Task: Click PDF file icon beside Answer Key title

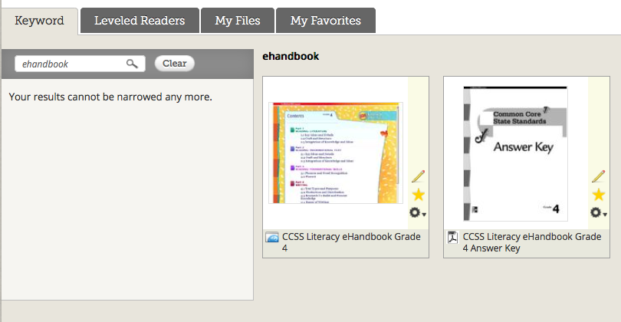Action: point(452,238)
